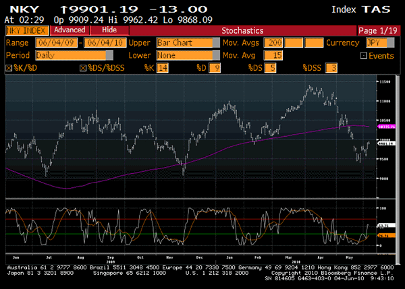Image resolution: width=405 pixels, height=289 pixels.
Task: Click the May time axis label
Action: tap(349, 257)
